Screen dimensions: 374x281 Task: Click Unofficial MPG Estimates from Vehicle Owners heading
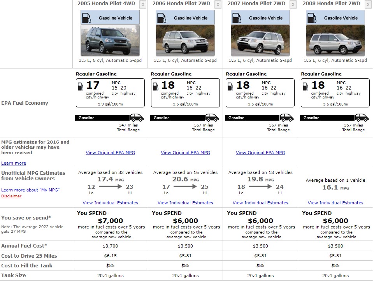[33, 176]
